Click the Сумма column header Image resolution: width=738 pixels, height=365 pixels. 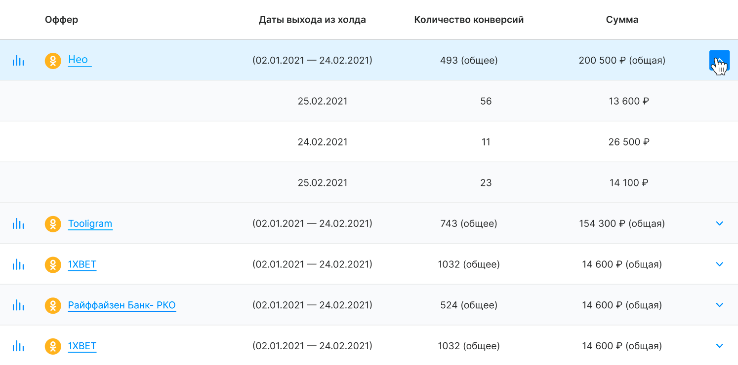pyautogui.click(x=622, y=20)
